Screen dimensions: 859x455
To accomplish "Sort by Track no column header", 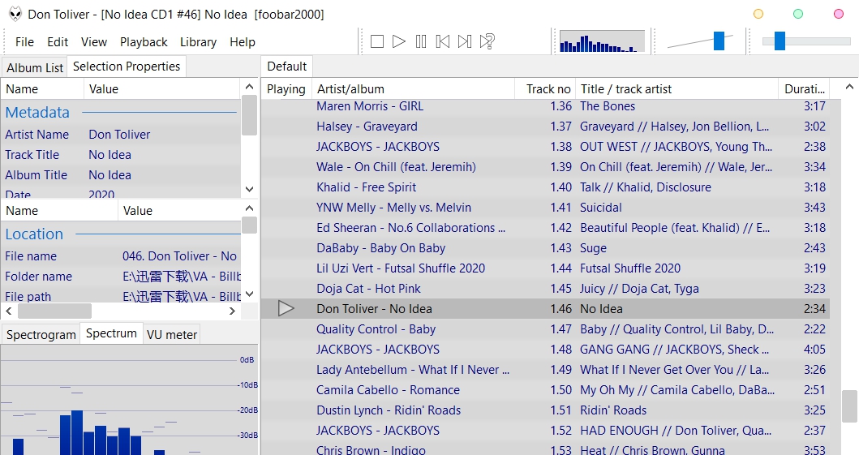I will coord(544,89).
